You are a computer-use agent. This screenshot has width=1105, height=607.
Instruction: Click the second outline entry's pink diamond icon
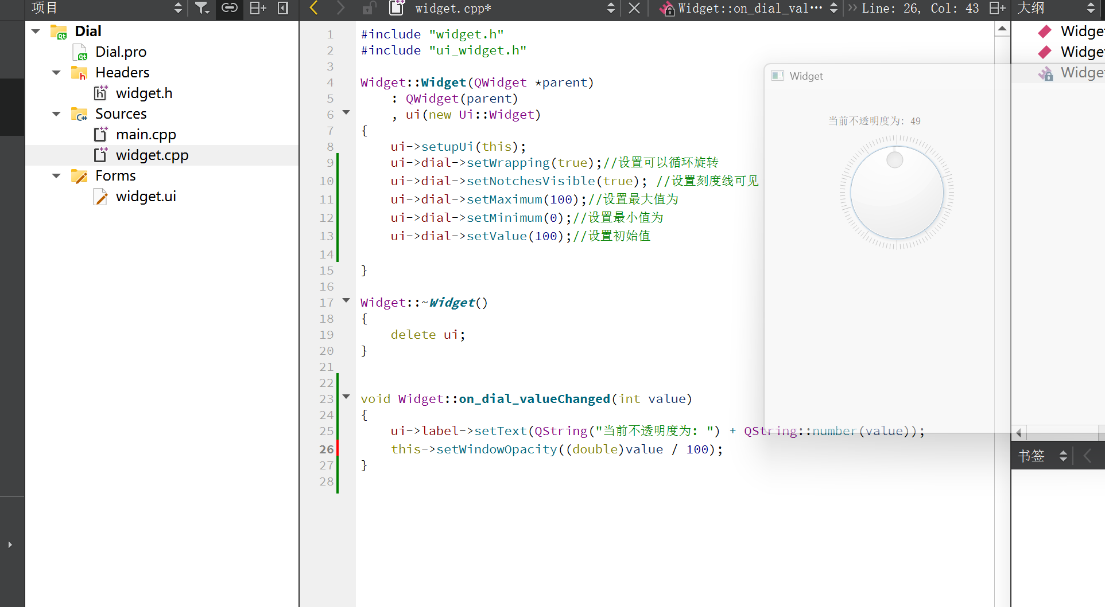[x=1045, y=52]
